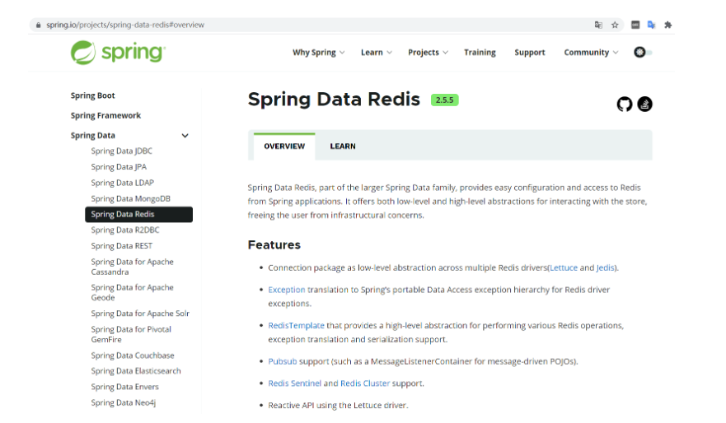Open the Support menu item
Screen dimensions: 726x423
(x=530, y=52)
